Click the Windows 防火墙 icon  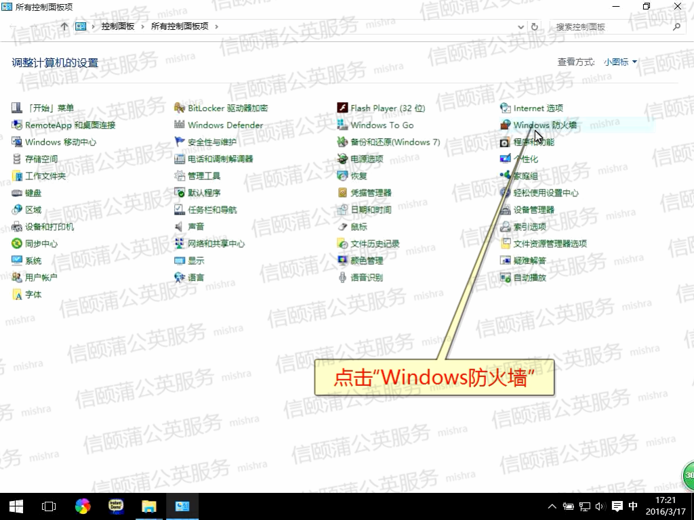505,125
